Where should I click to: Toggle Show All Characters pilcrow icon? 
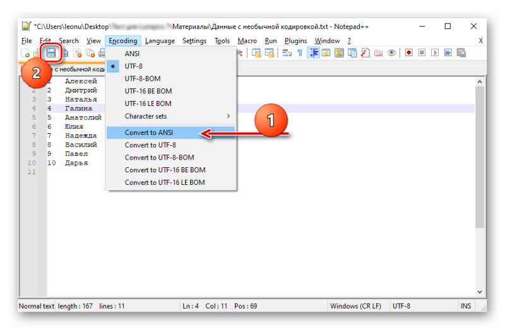point(300,53)
